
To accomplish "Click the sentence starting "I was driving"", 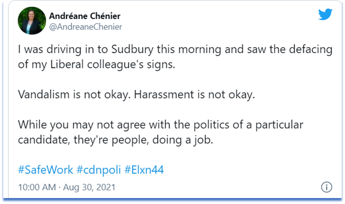I will point(175,57).
